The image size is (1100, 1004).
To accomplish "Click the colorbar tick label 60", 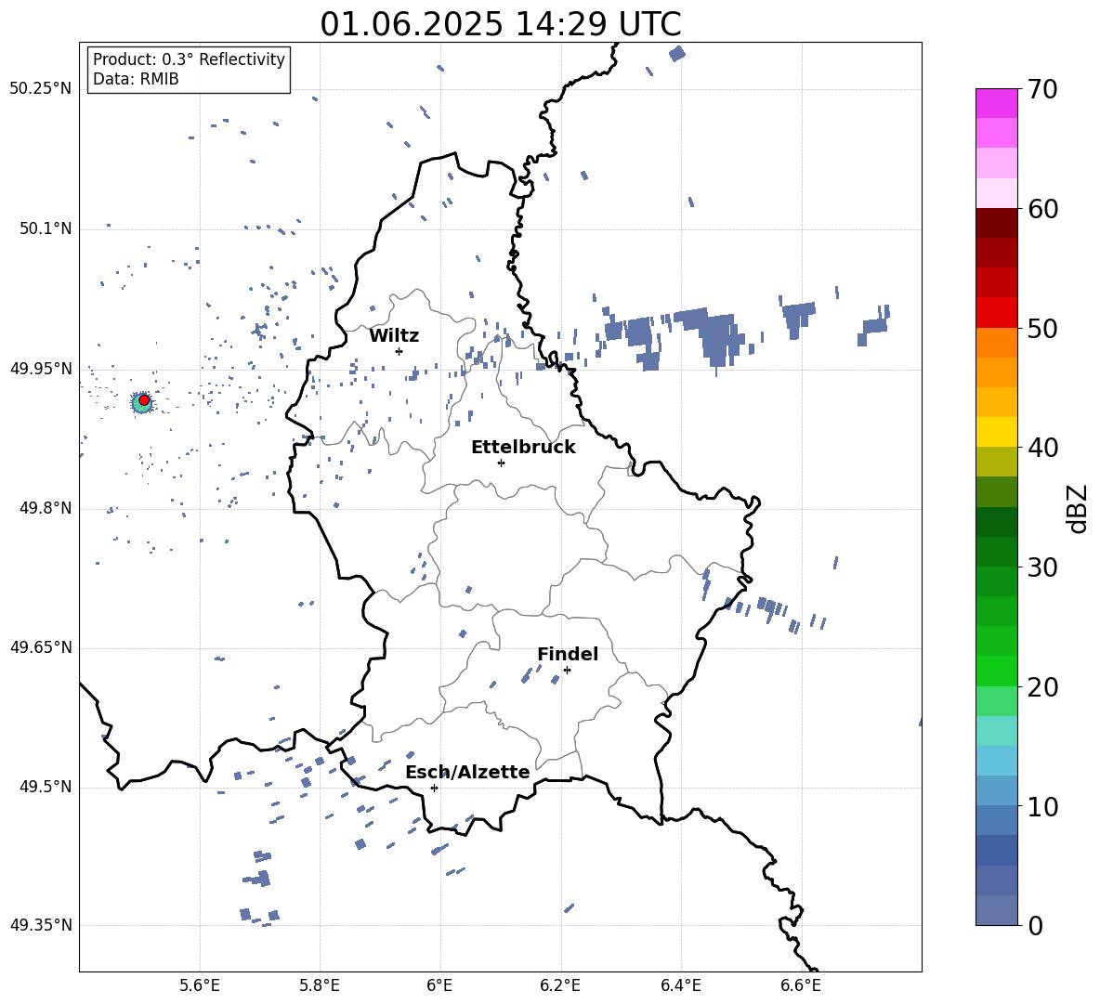I will click(x=1042, y=209).
